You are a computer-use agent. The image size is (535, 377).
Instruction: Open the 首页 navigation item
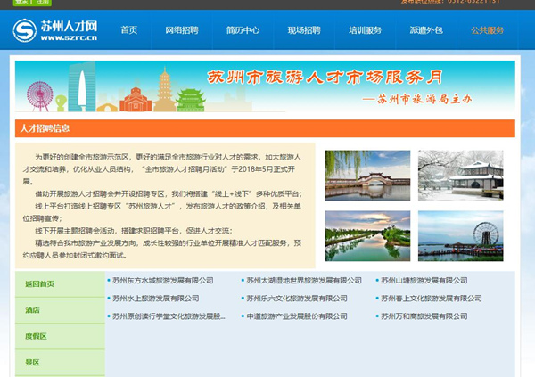click(129, 30)
